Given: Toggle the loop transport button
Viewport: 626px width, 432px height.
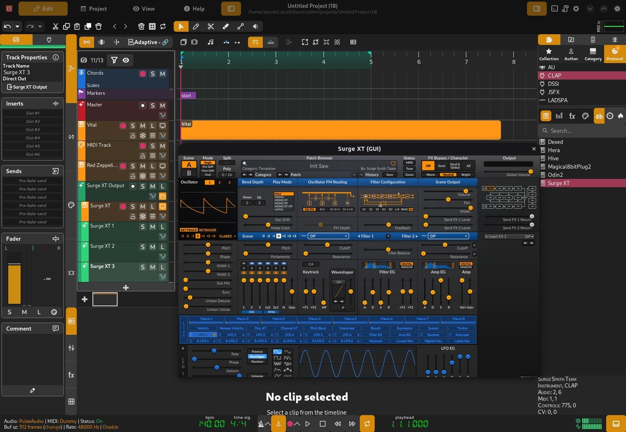Looking at the screenshot, I should pos(367,423).
